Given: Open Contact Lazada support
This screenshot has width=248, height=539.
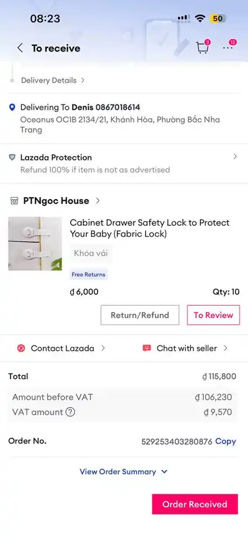Looking at the screenshot, I should (62, 348).
